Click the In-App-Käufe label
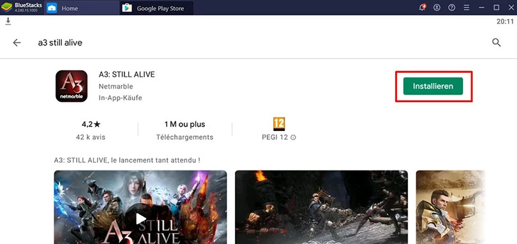 tap(121, 98)
